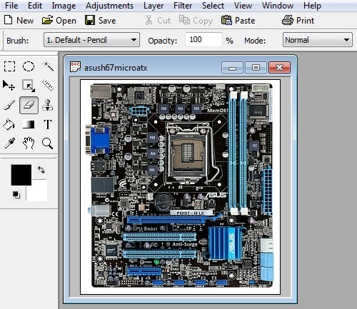Select the eyedropper color picker tool

point(9,143)
